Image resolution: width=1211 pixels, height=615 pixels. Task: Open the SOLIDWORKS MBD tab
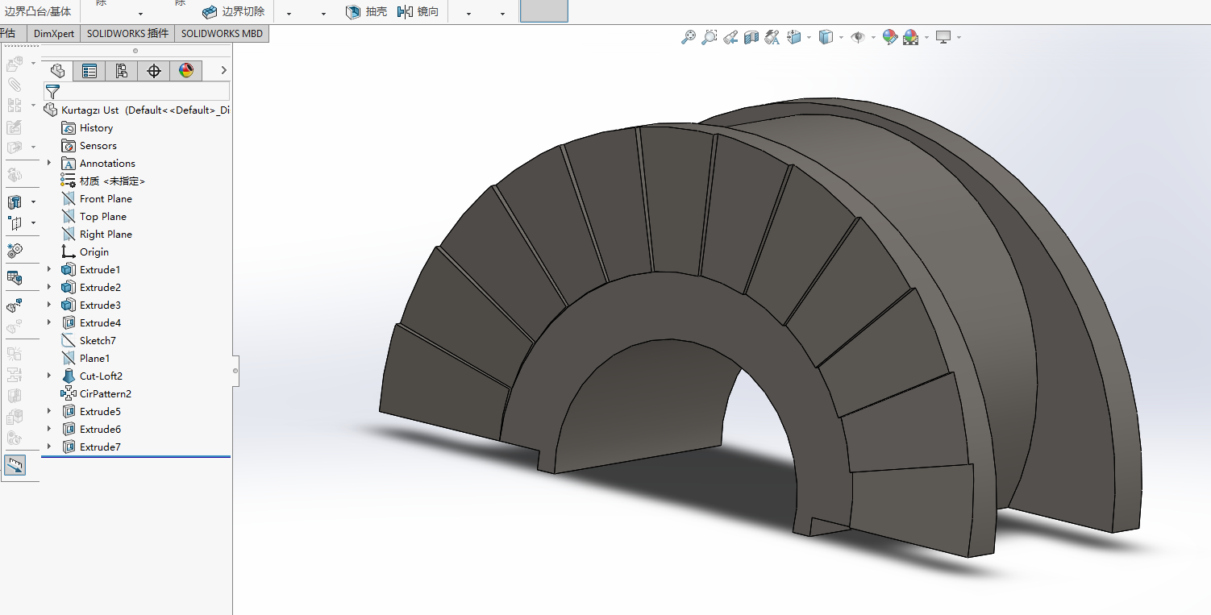[221, 34]
